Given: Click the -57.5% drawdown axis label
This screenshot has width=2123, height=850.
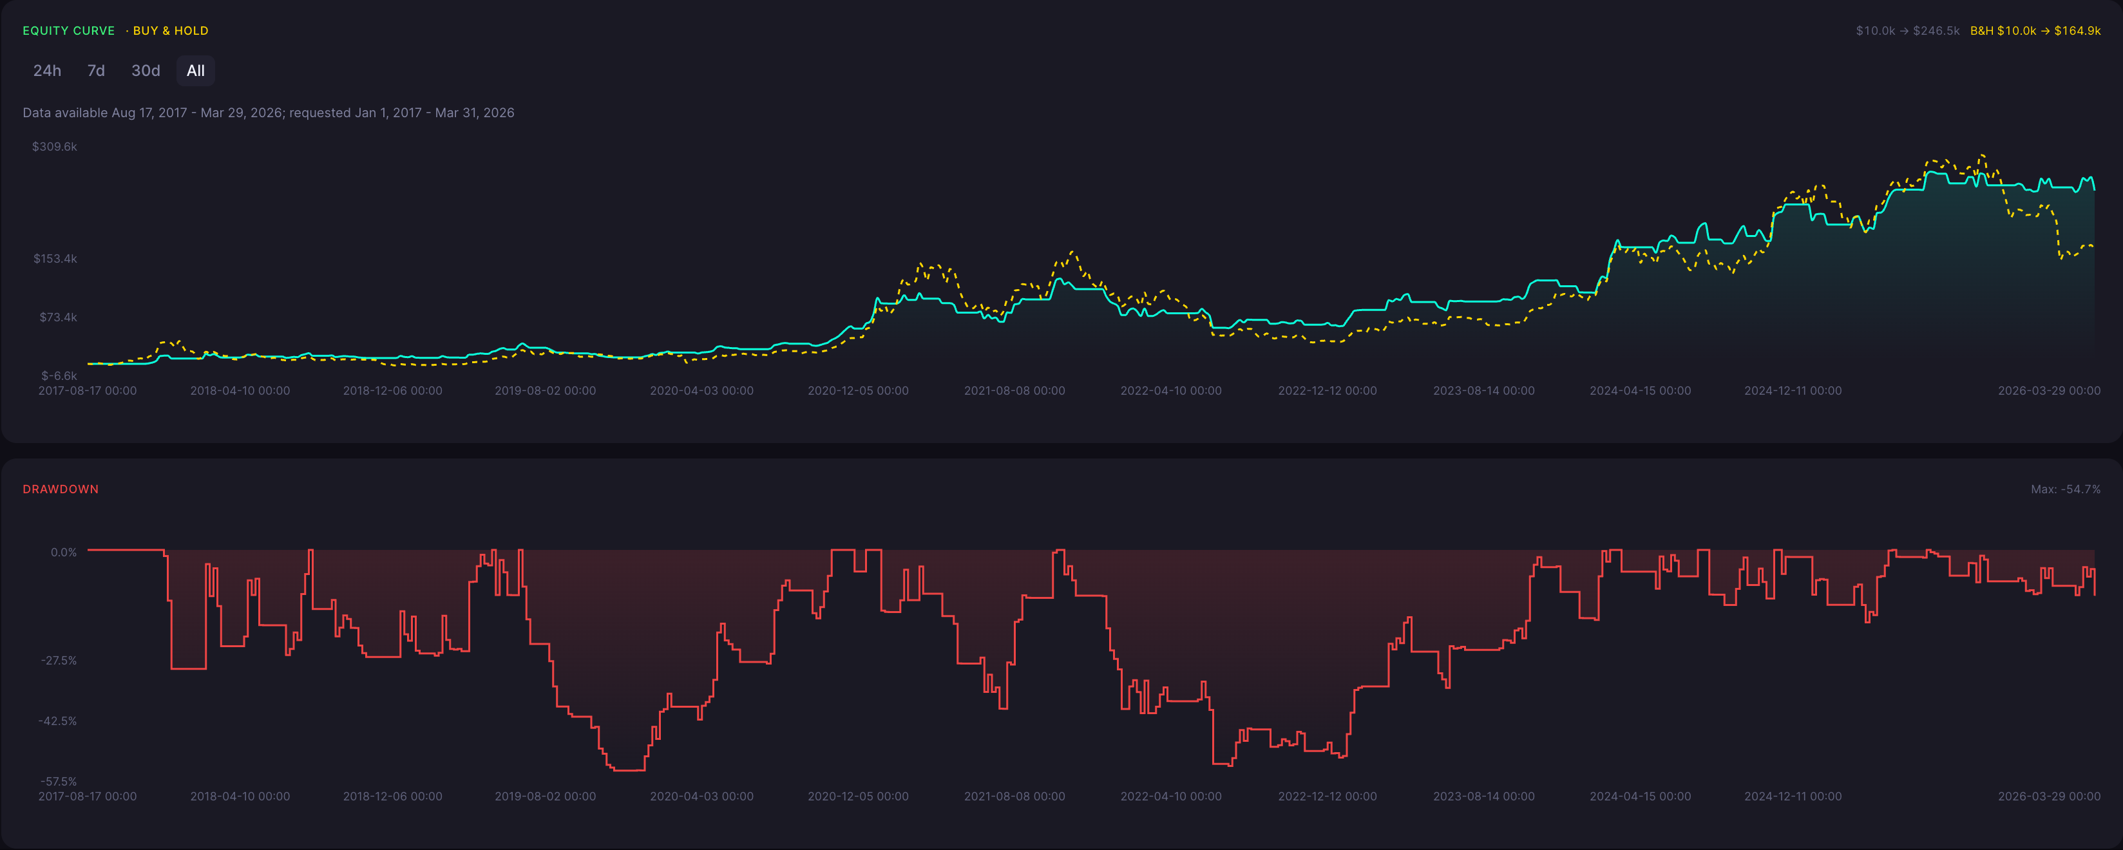Looking at the screenshot, I should coord(59,782).
